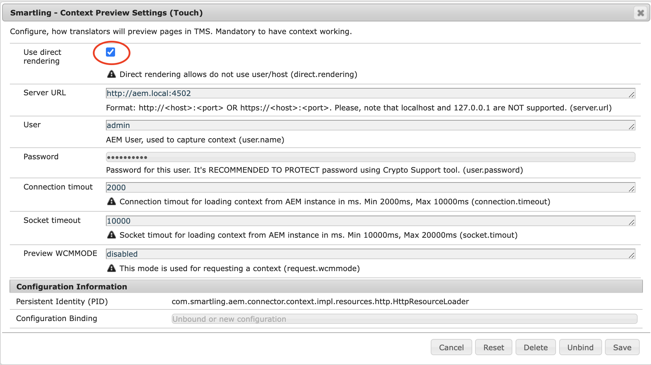The width and height of the screenshot is (651, 365).
Task: Click warning icon beside connection timout description
Action: (x=111, y=201)
